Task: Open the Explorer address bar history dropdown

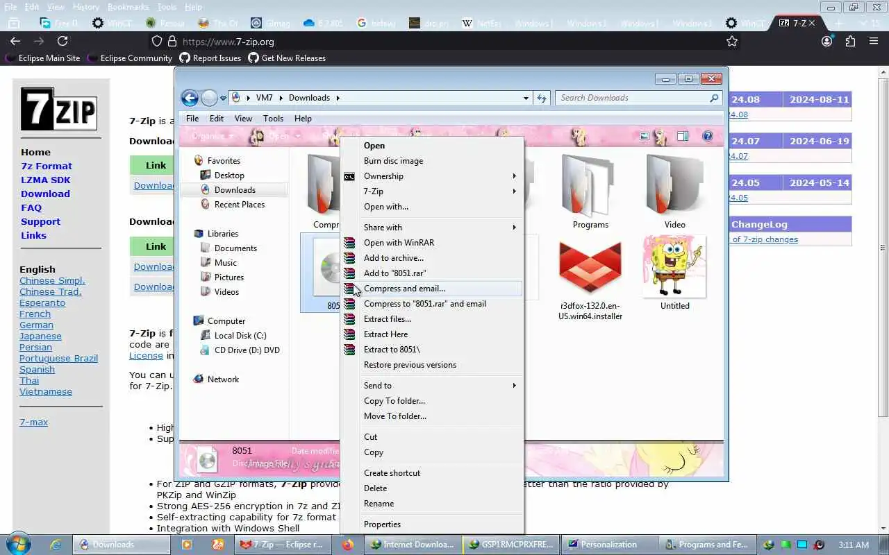Action: click(526, 99)
